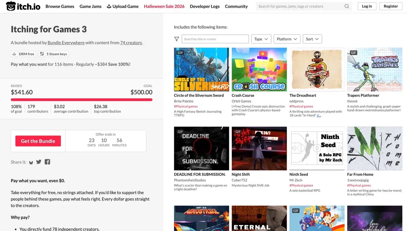Go to Browse Games
Screen dimensions: 408x231
(60, 6)
